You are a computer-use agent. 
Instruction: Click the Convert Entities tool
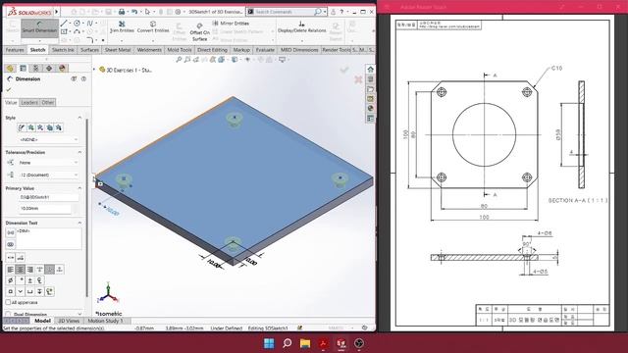(153, 26)
